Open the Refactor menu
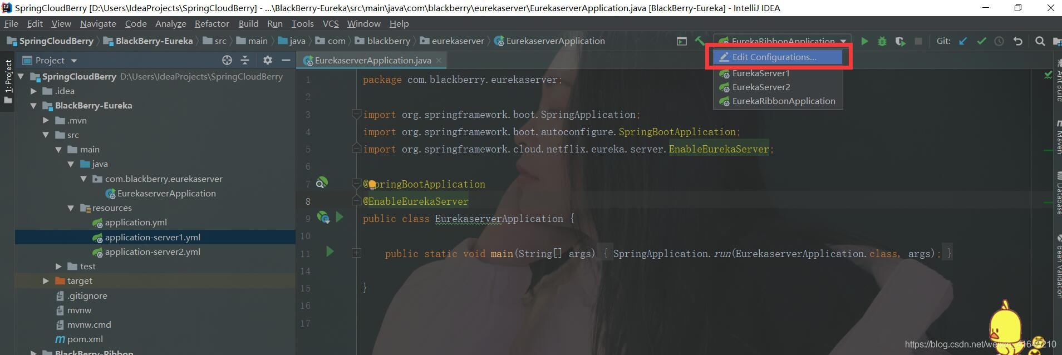The height and width of the screenshot is (355, 1062). 212,23
